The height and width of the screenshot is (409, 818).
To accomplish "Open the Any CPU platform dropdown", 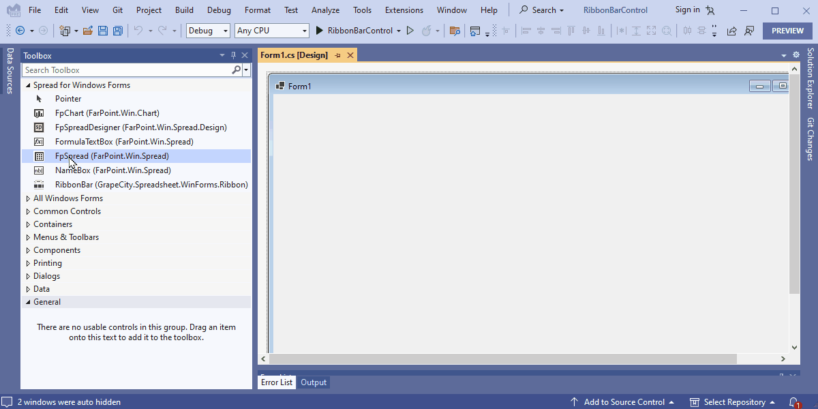I will click(x=271, y=30).
